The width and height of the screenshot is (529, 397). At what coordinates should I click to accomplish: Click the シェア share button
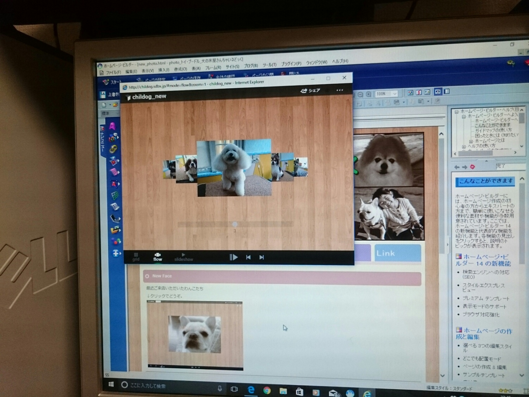pyautogui.click(x=310, y=91)
